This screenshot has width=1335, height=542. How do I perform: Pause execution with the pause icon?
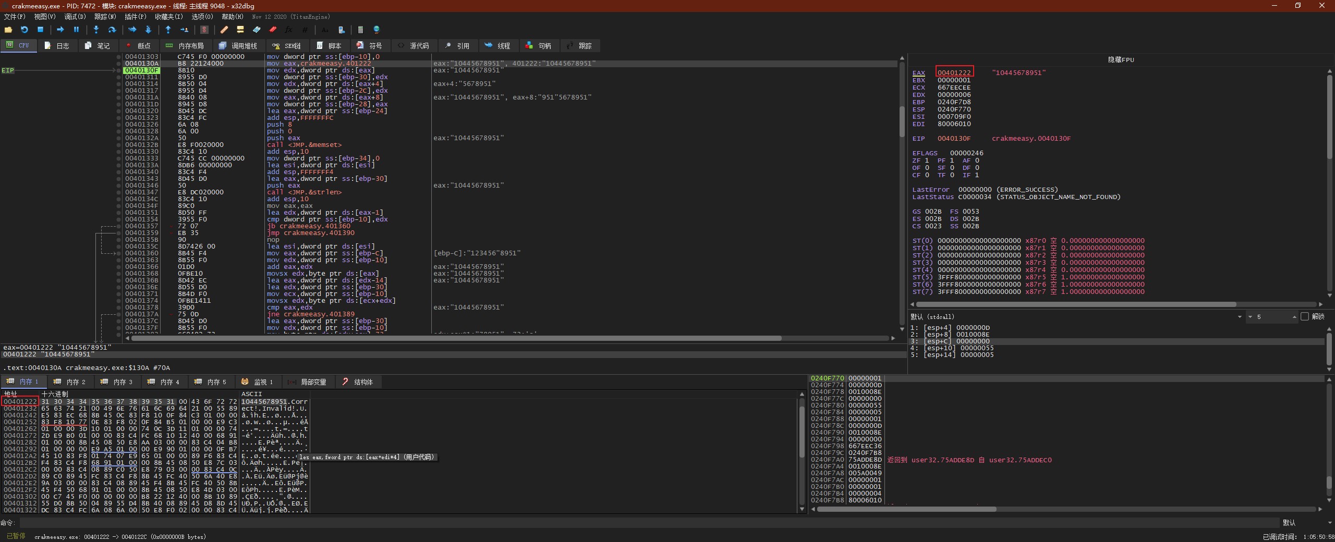tap(76, 30)
